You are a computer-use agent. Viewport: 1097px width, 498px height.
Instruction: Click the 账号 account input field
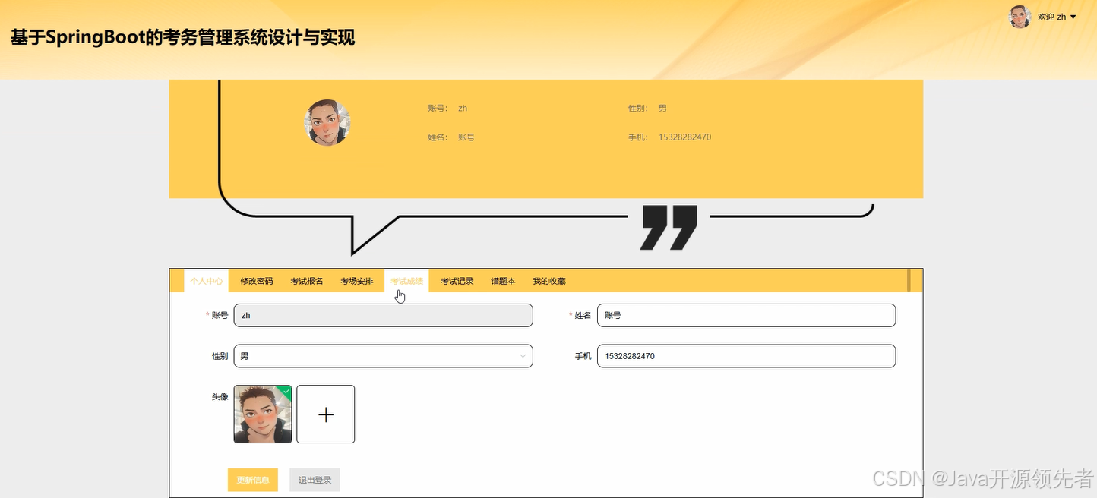(383, 315)
